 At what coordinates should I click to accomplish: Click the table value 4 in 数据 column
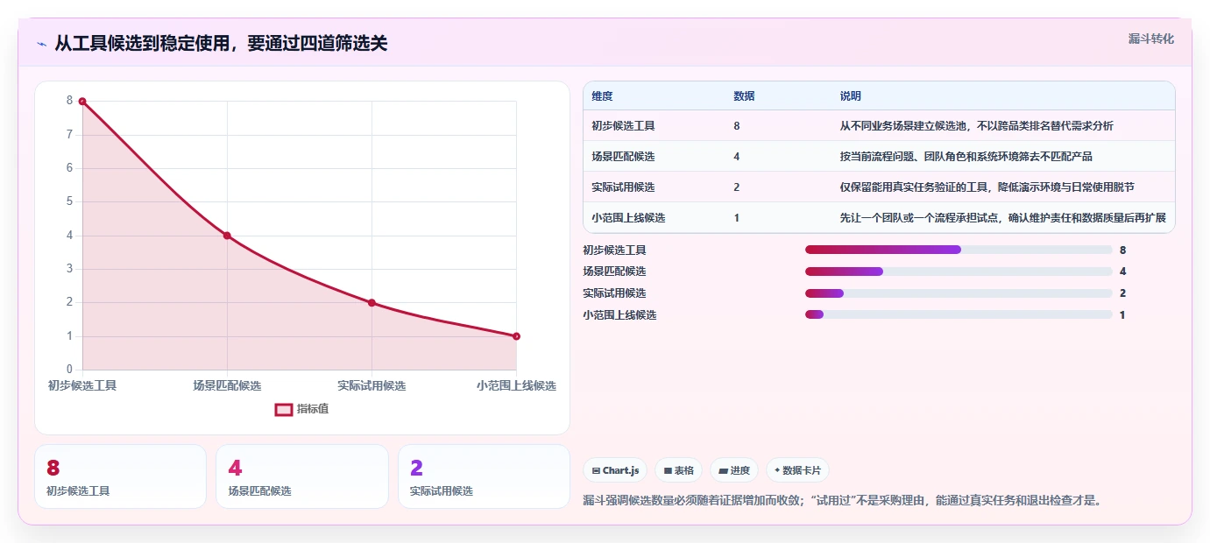point(737,157)
